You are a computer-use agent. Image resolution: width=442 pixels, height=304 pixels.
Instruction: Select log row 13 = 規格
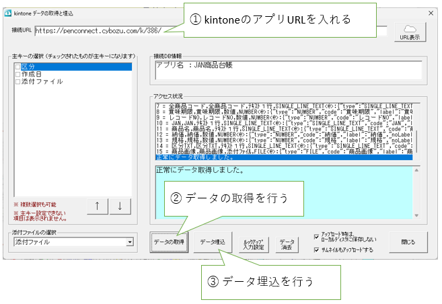tap(284, 141)
